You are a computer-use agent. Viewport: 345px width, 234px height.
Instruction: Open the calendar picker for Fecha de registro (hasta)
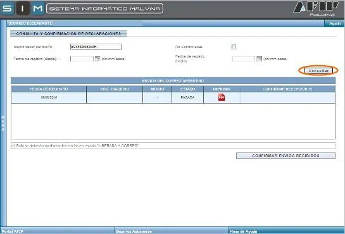(259, 59)
